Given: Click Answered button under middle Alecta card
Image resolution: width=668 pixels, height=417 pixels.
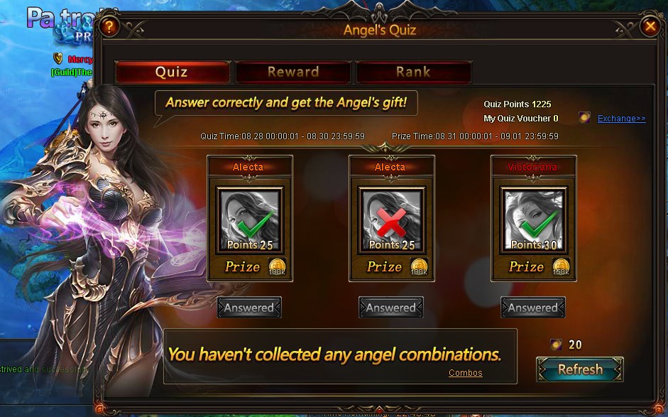Looking at the screenshot, I should point(391,308).
